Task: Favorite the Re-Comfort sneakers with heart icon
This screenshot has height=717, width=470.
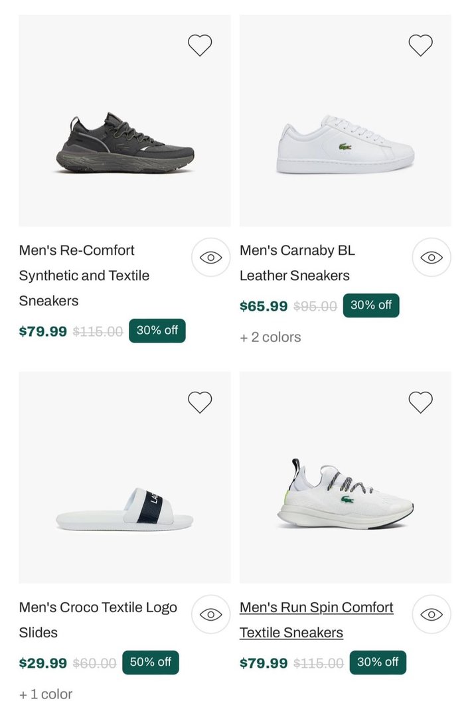Action: coord(200,45)
